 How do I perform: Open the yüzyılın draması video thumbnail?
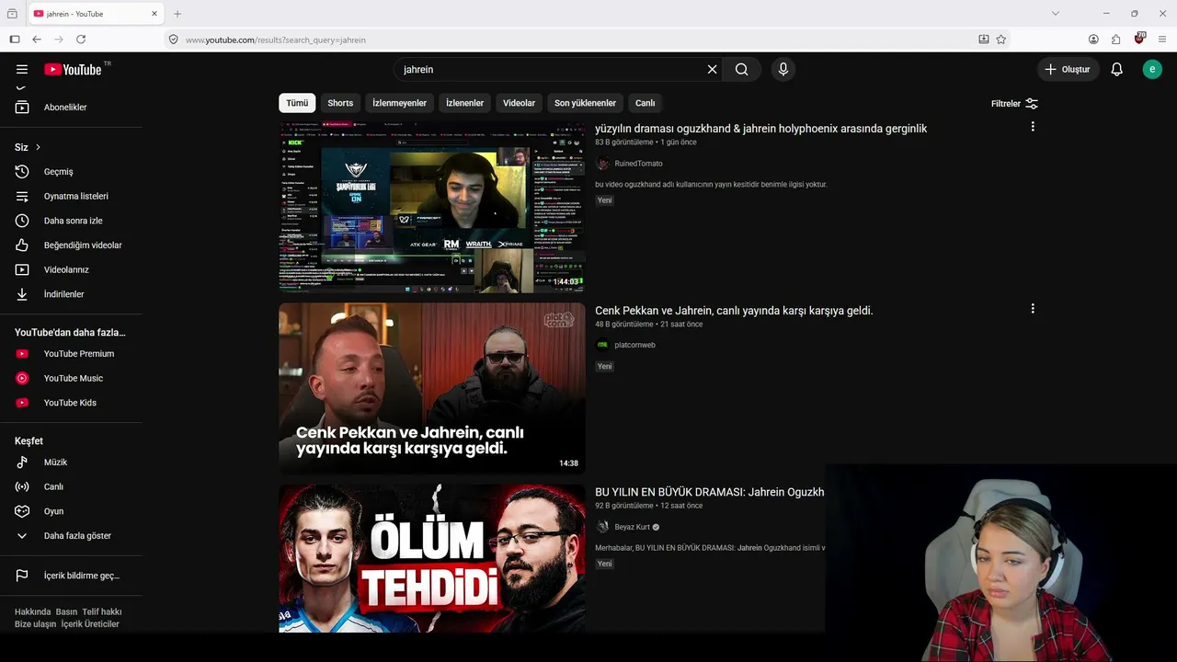(432, 207)
